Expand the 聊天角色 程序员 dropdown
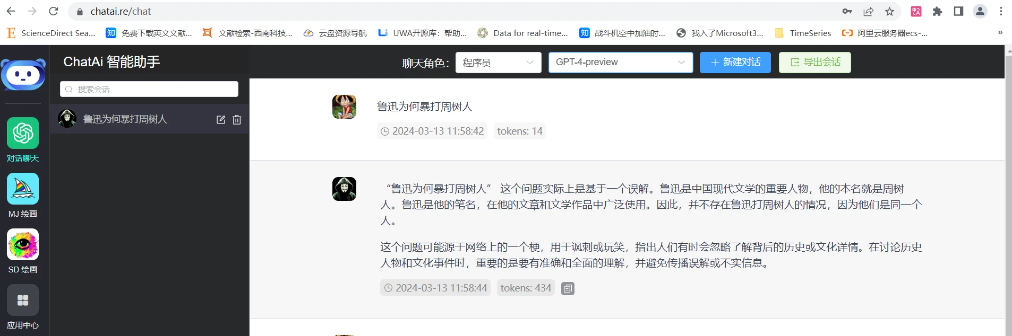Screen dimensions: 1012x336 498,63
